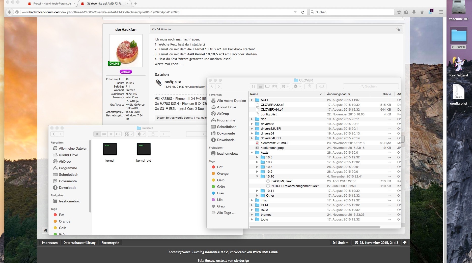Screen dimensions: 472x263
Task: Open a new Firefox tab
Action: coord(136,4)
